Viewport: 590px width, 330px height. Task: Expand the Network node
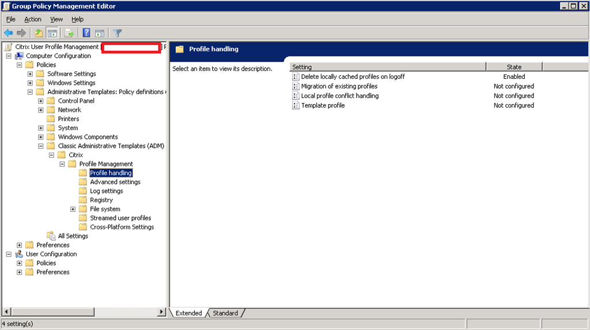(41, 110)
